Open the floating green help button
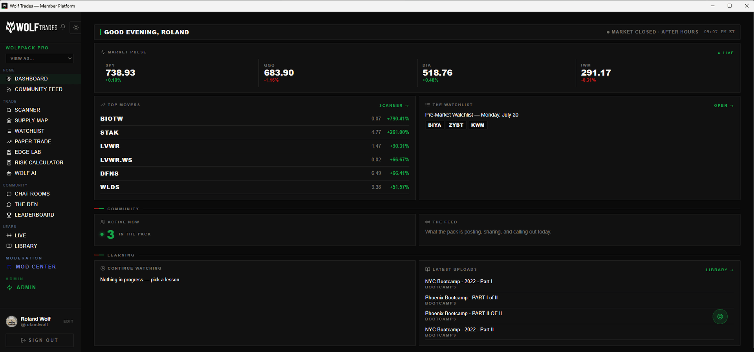 pyautogui.click(x=720, y=317)
